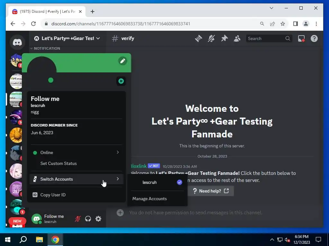
Task: Click the verify channel name header
Action: [128, 38]
